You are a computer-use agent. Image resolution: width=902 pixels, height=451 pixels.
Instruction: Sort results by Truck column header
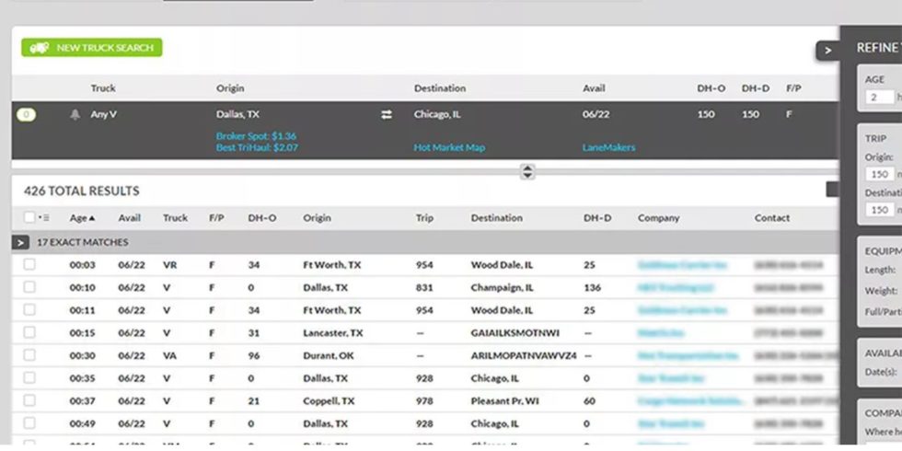(x=176, y=218)
